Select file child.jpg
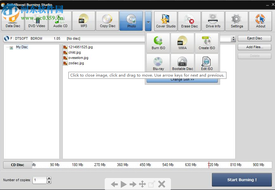 tap(74, 52)
